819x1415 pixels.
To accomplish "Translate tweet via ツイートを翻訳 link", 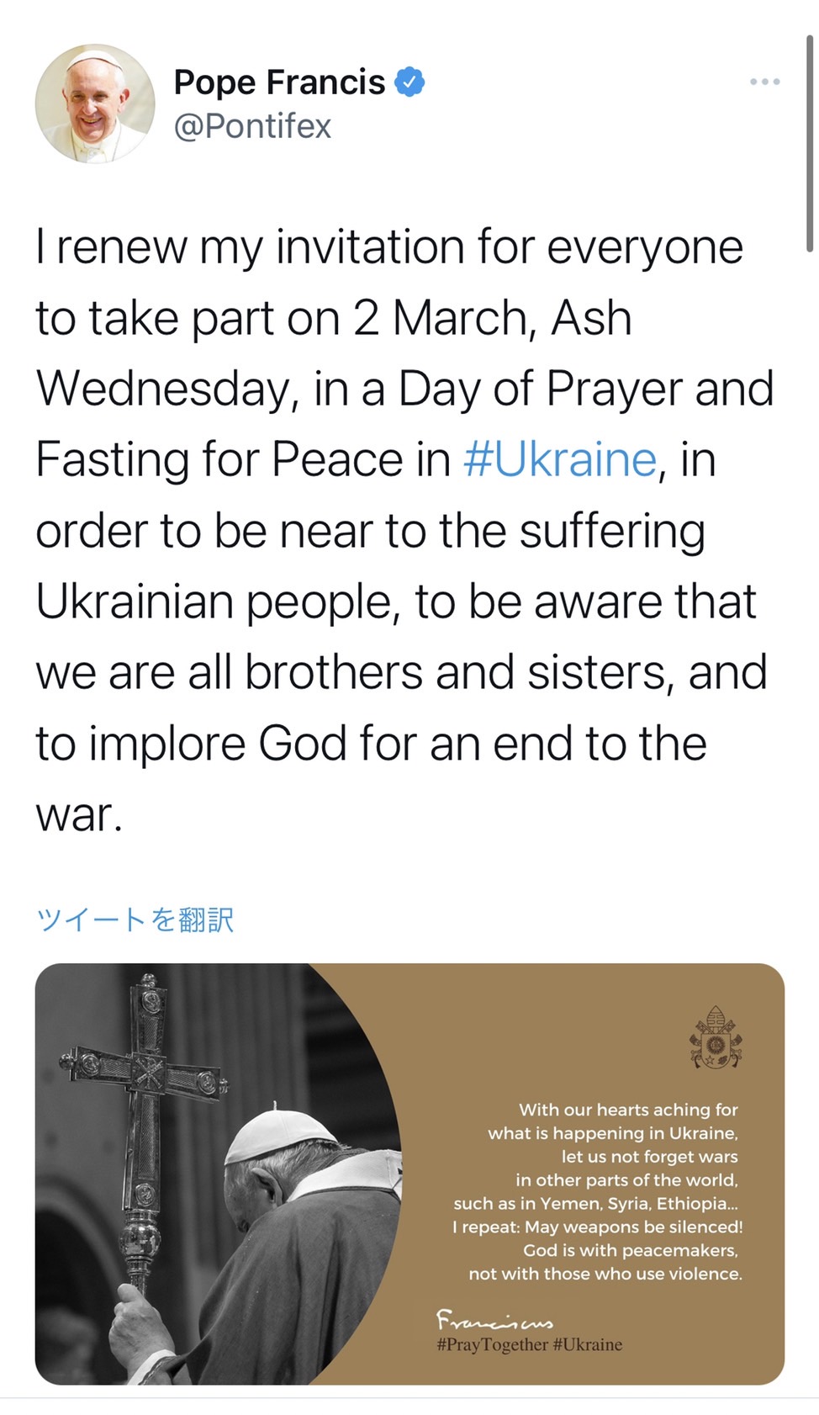I will coord(135,919).
